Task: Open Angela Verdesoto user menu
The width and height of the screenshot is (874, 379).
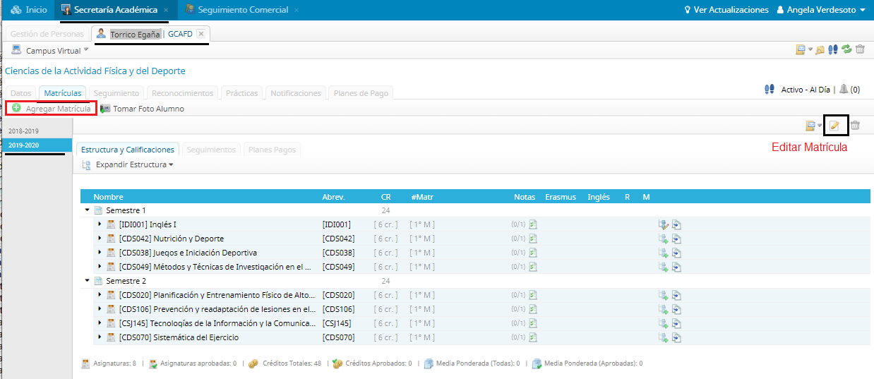Action: 821,10
